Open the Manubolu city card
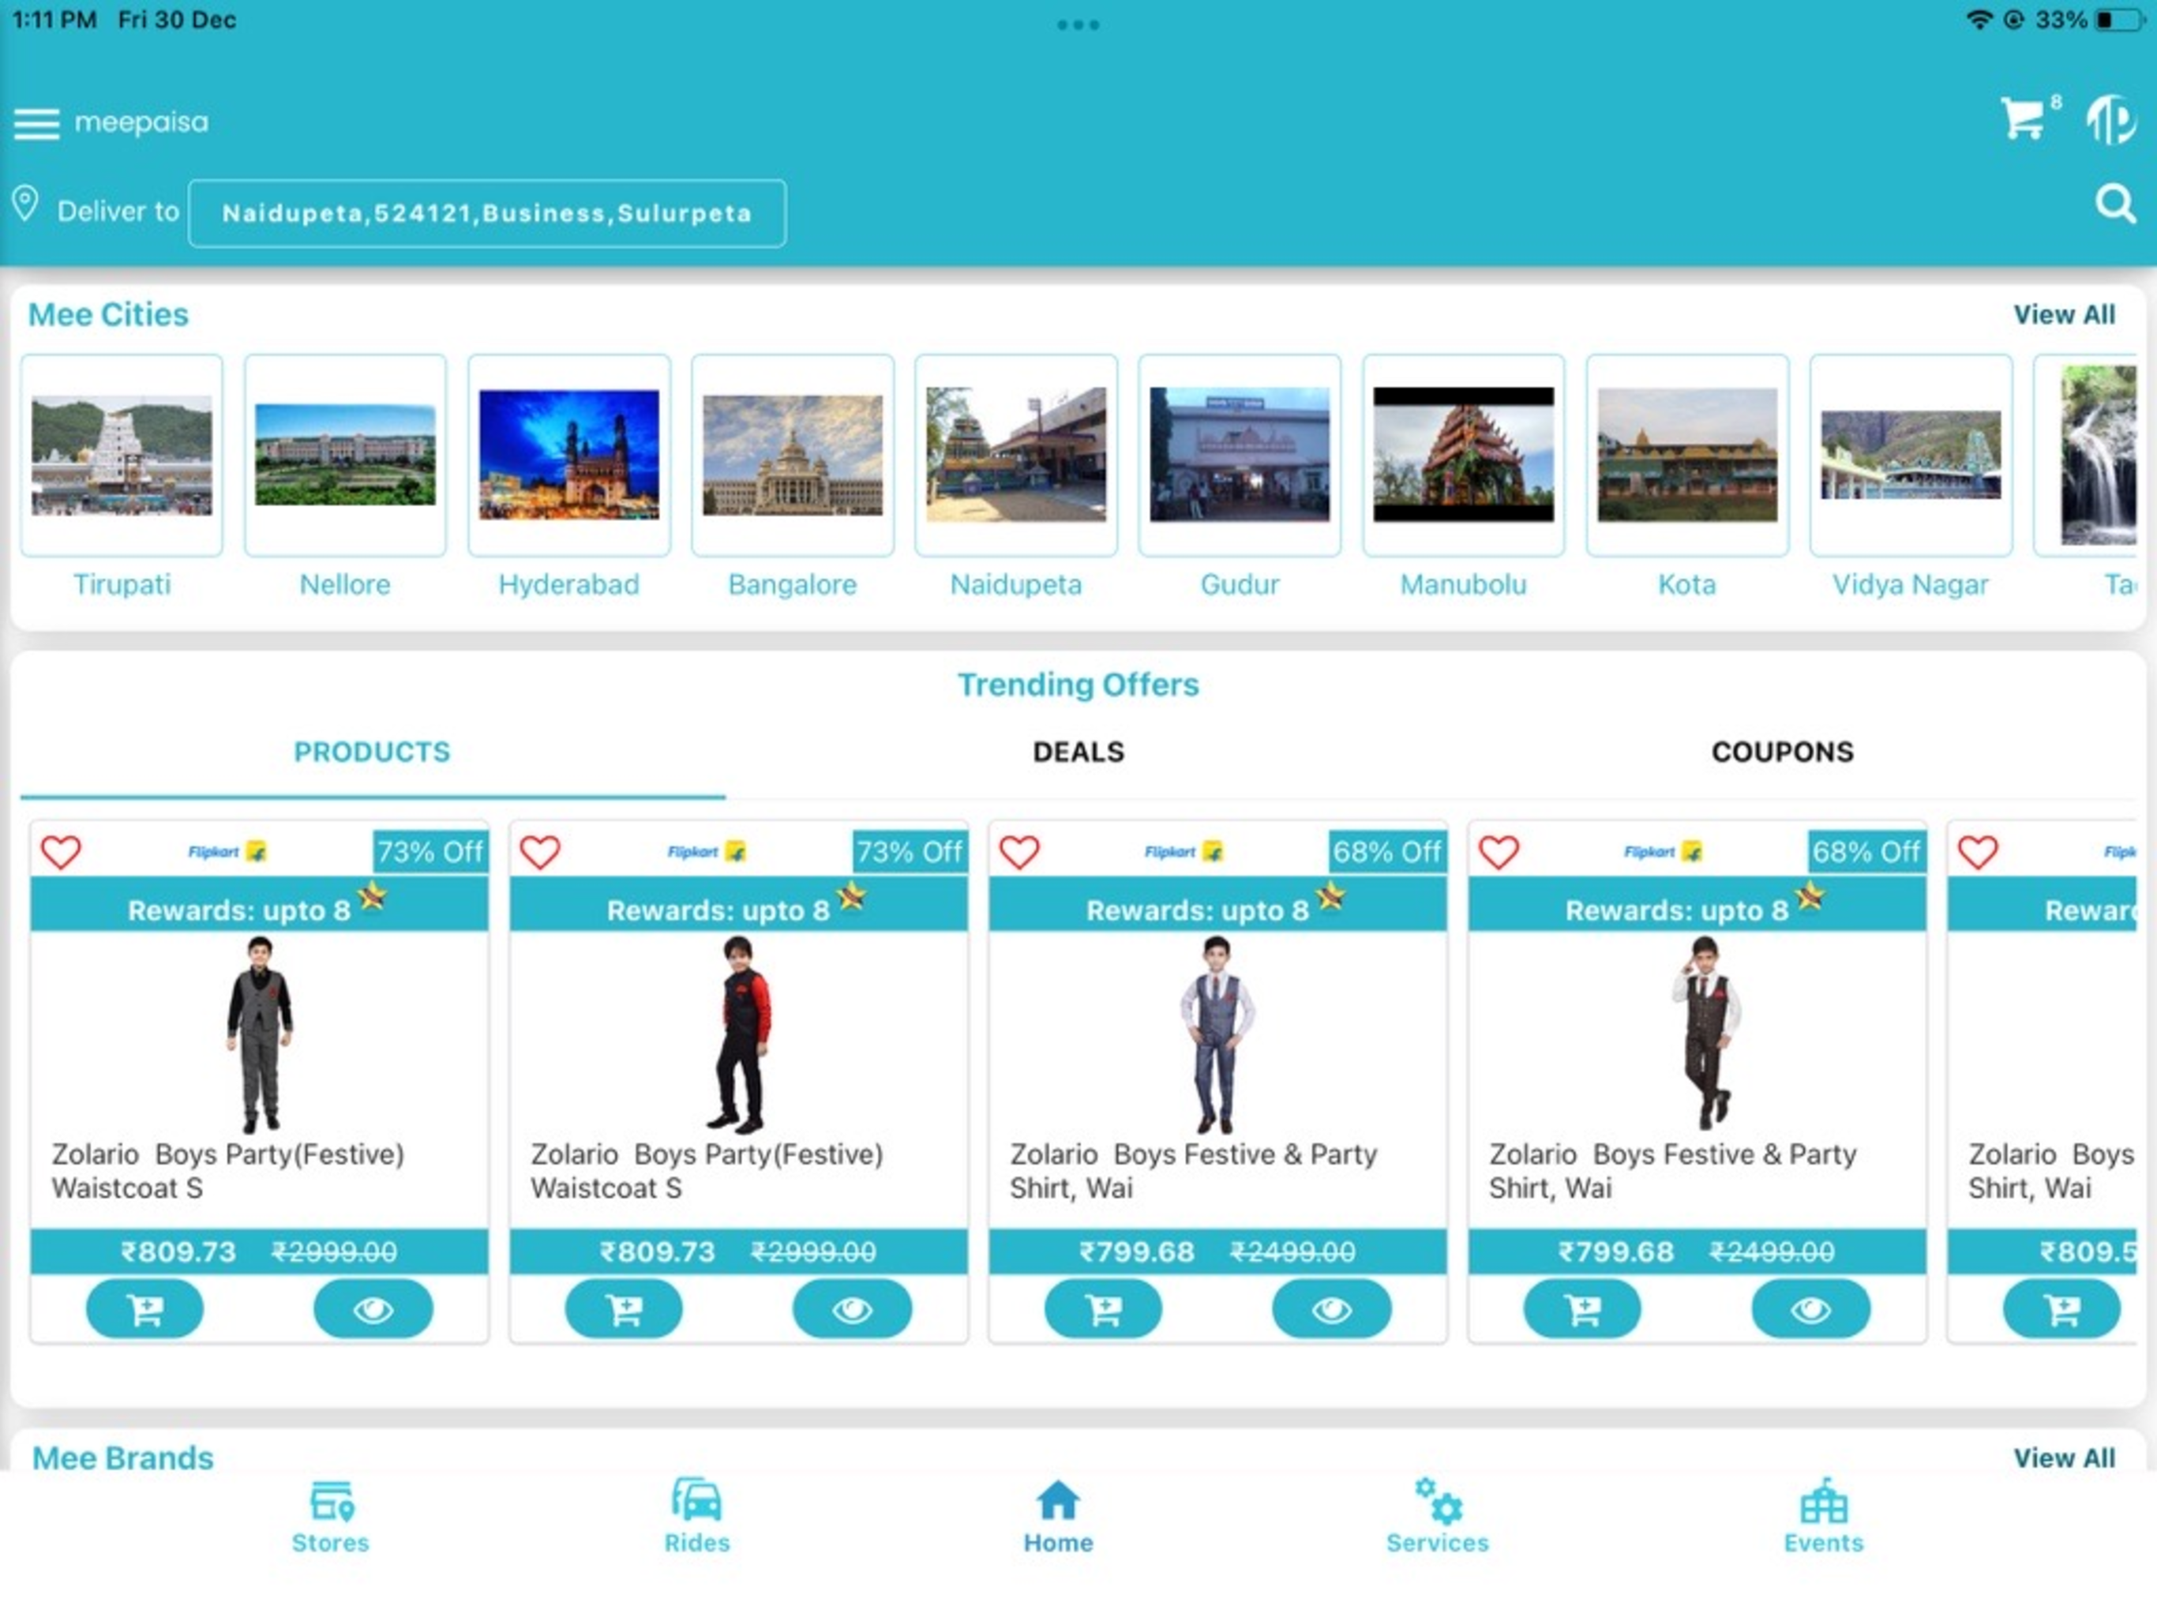The height and width of the screenshot is (1617, 2157). (1464, 456)
